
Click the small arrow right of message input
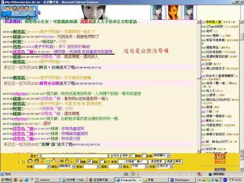point(110,156)
